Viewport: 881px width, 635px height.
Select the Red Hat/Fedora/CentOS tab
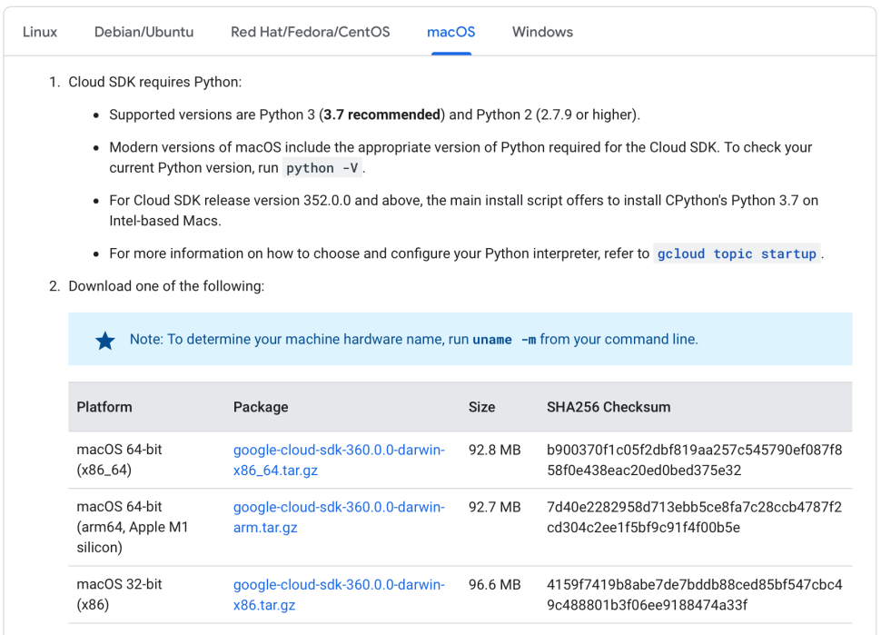click(x=310, y=32)
